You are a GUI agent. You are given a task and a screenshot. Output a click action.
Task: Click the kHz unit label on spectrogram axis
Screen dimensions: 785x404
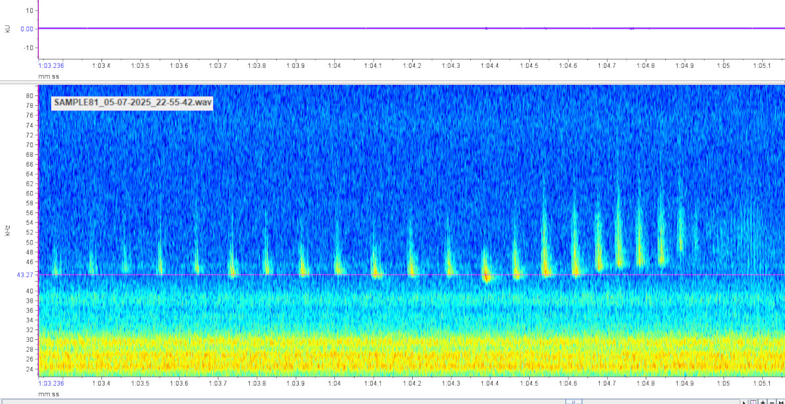pyautogui.click(x=7, y=230)
